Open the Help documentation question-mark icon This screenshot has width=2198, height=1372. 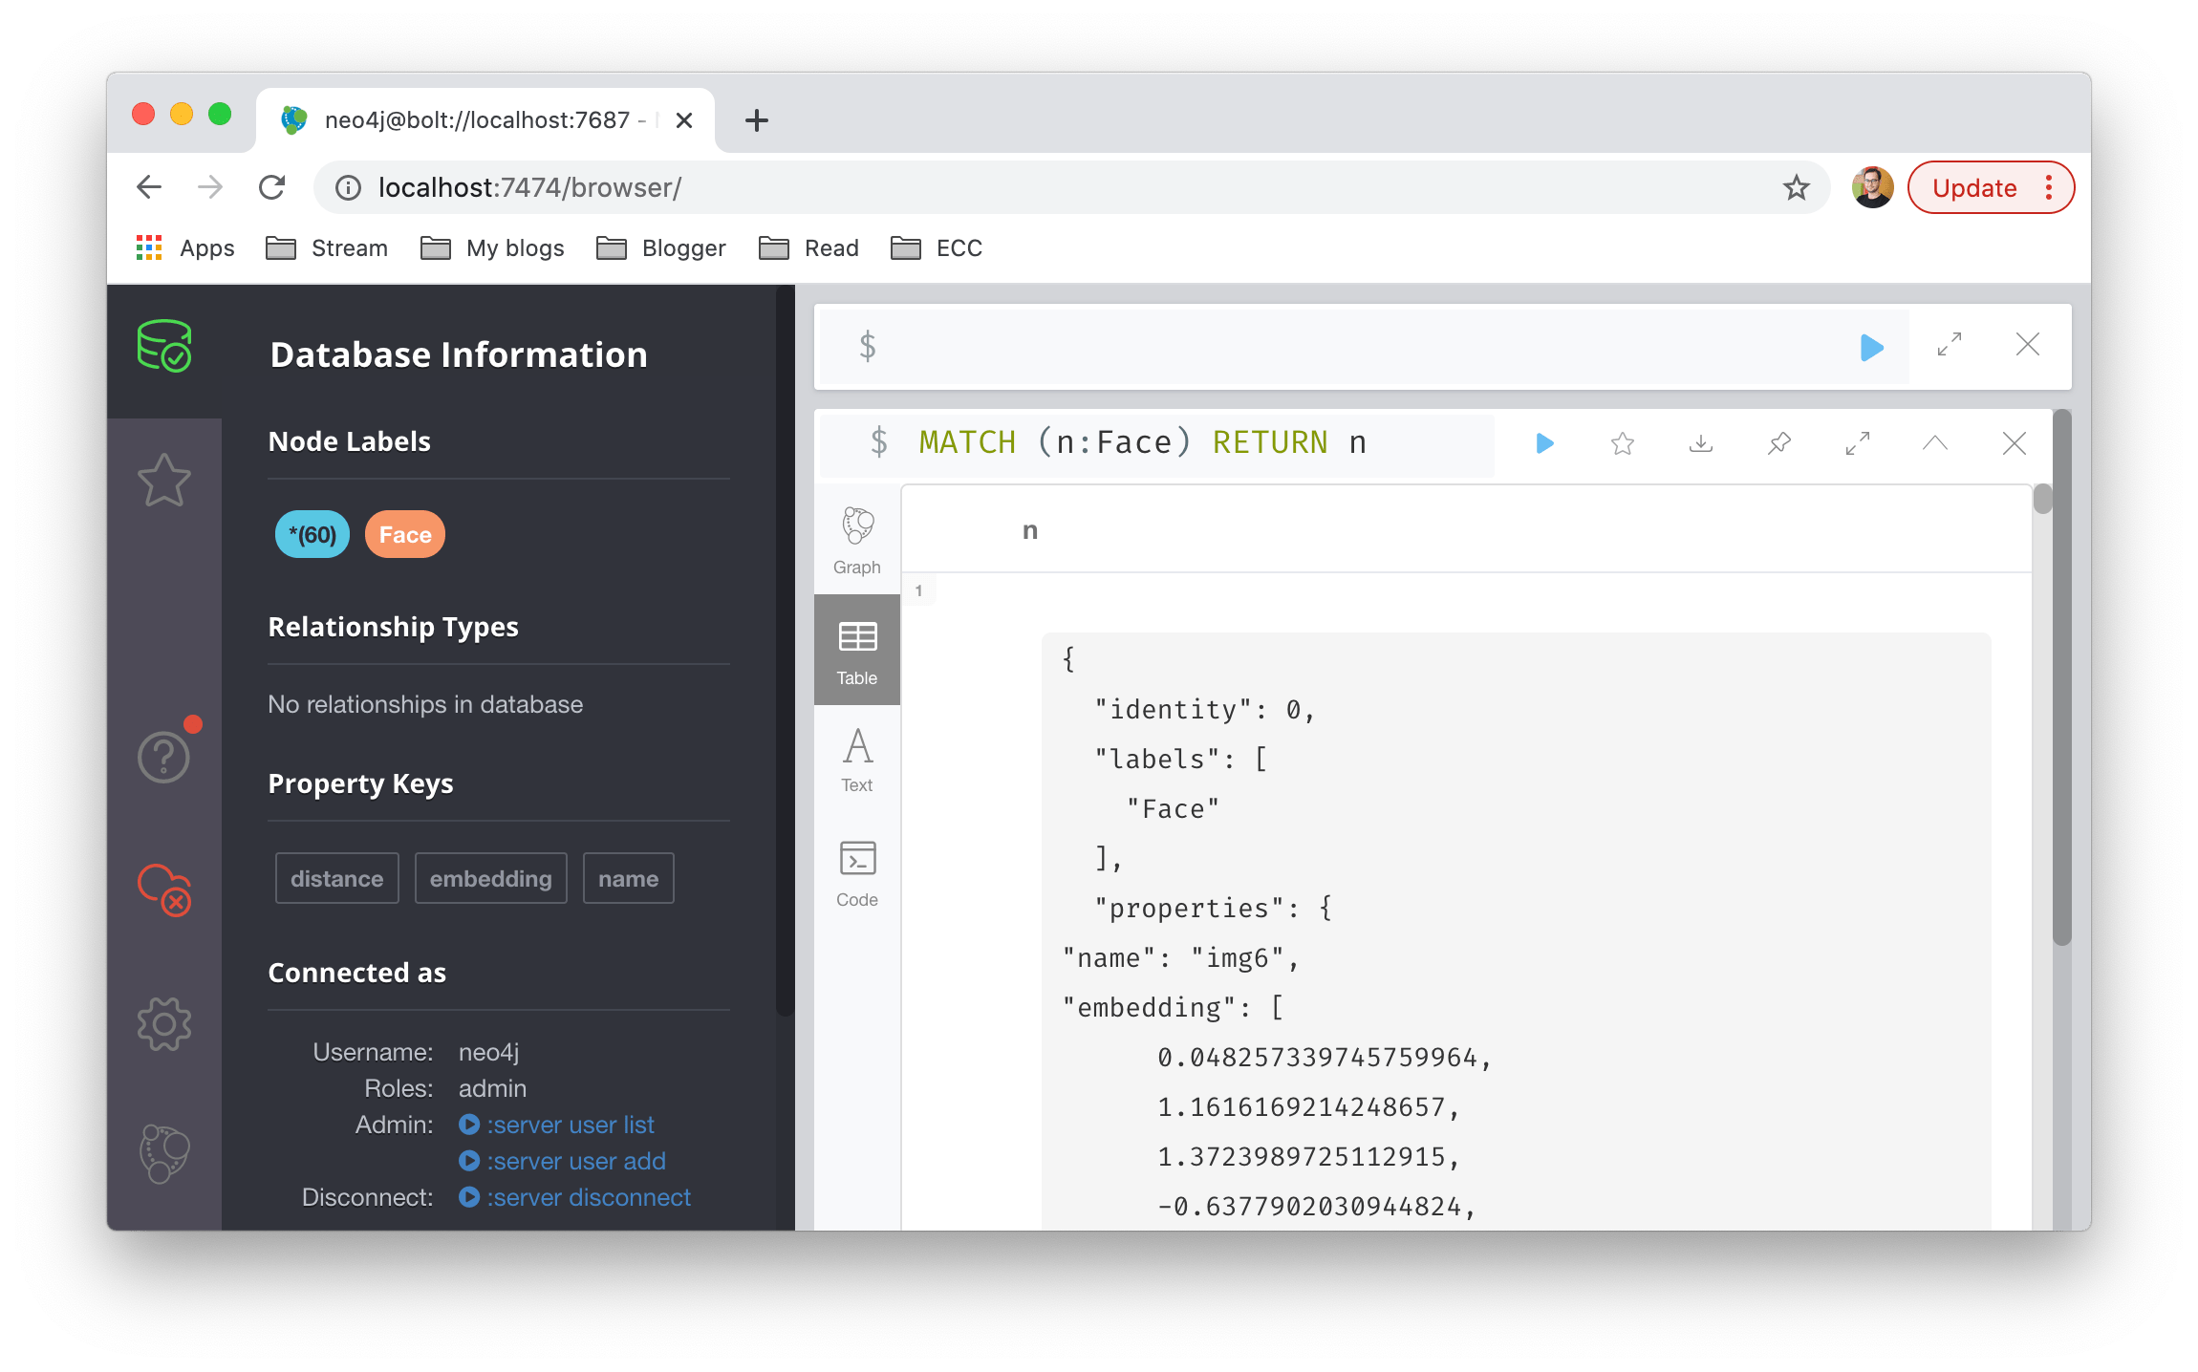coord(164,756)
